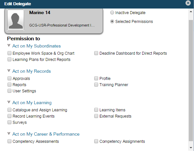
Task: Enable Catalogue and Assign Learning
Action: (x=9, y=110)
